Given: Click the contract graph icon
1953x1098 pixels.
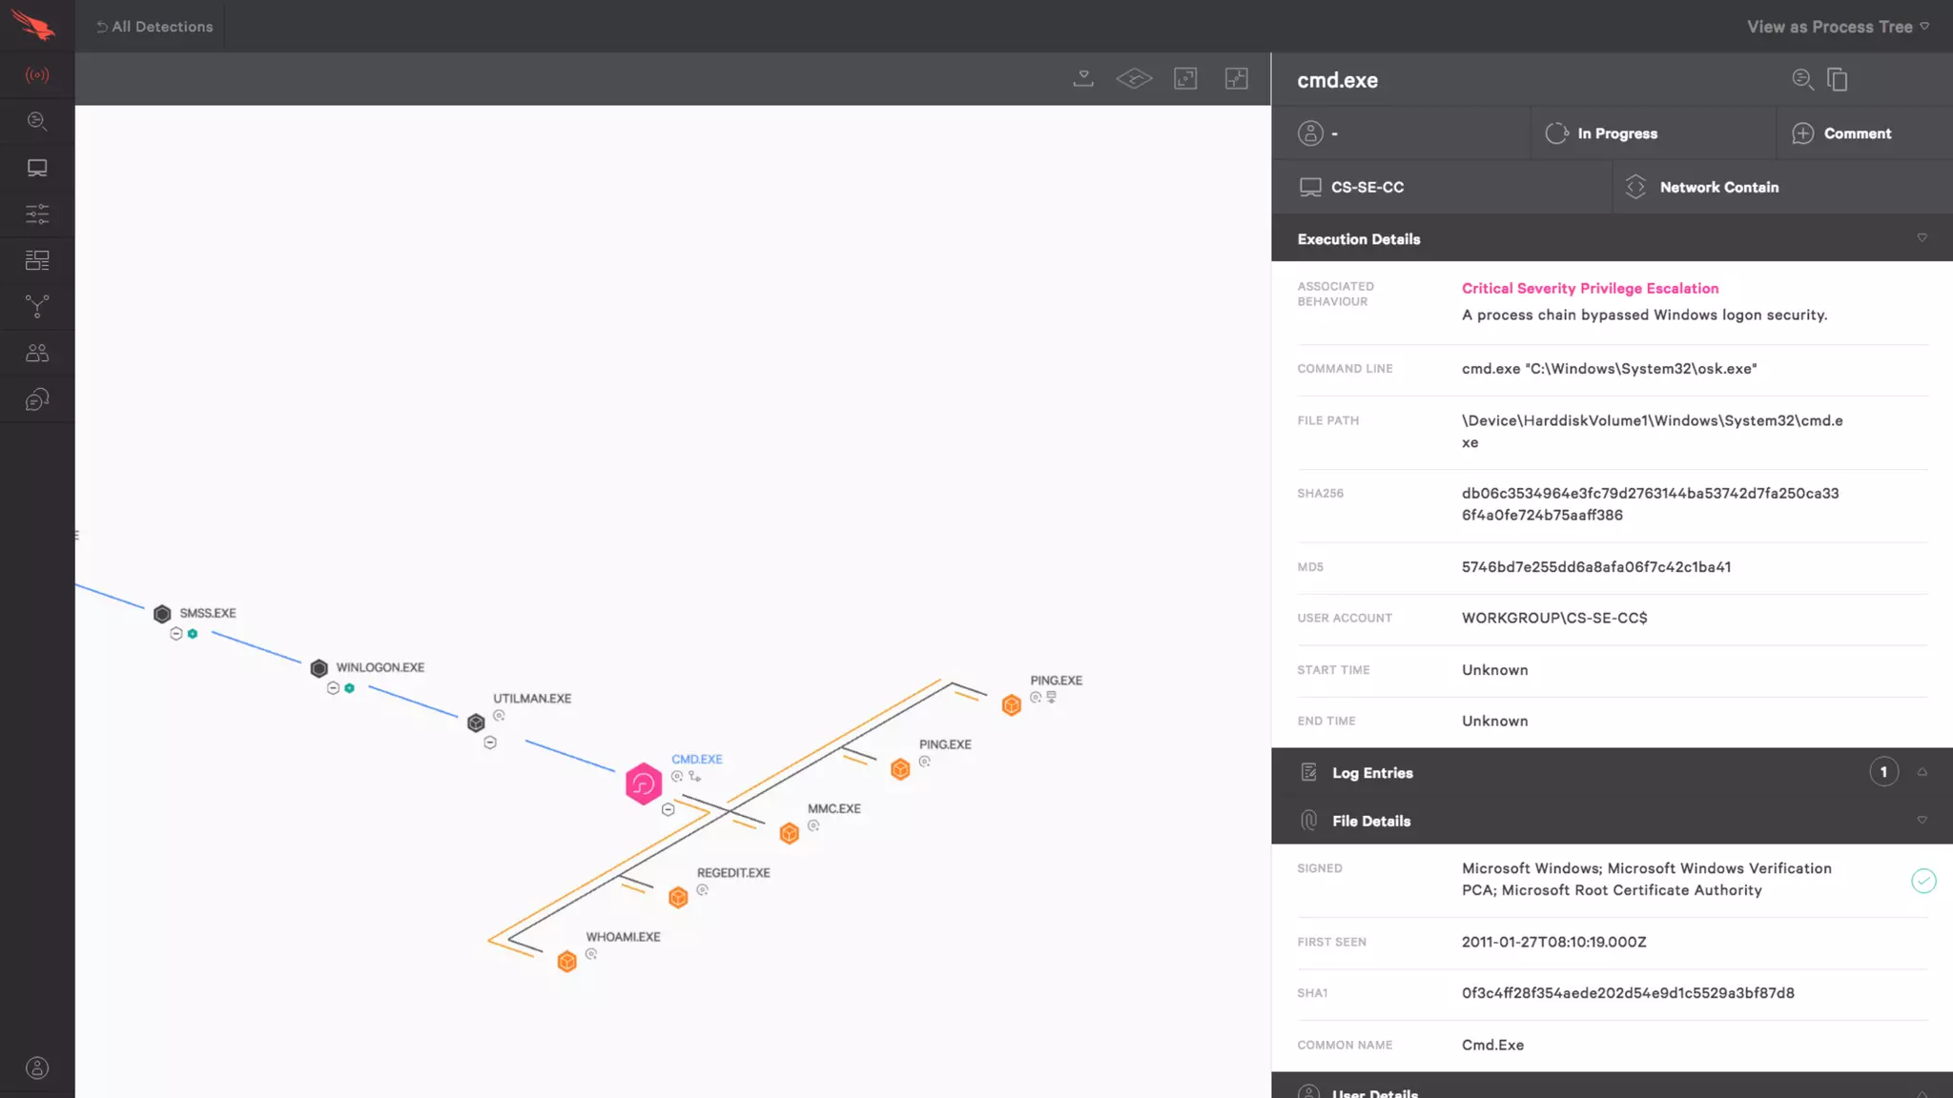Looking at the screenshot, I should tap(1236, 79).
